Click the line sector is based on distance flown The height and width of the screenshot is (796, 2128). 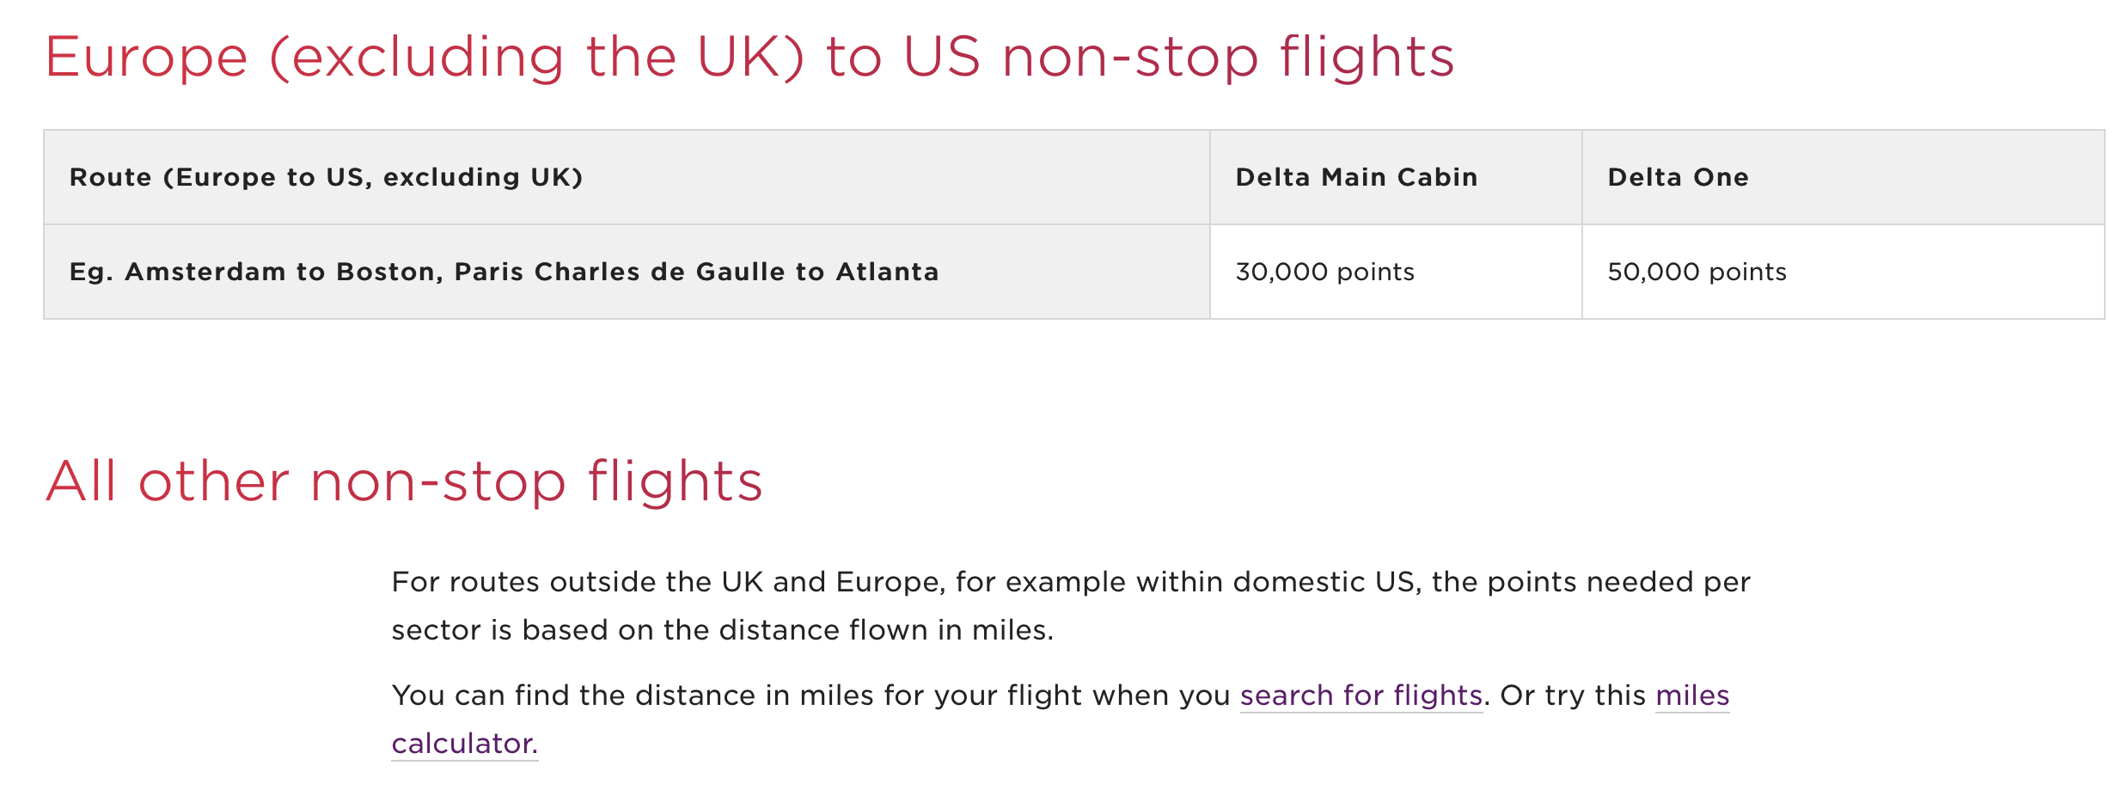coord(723,630)
